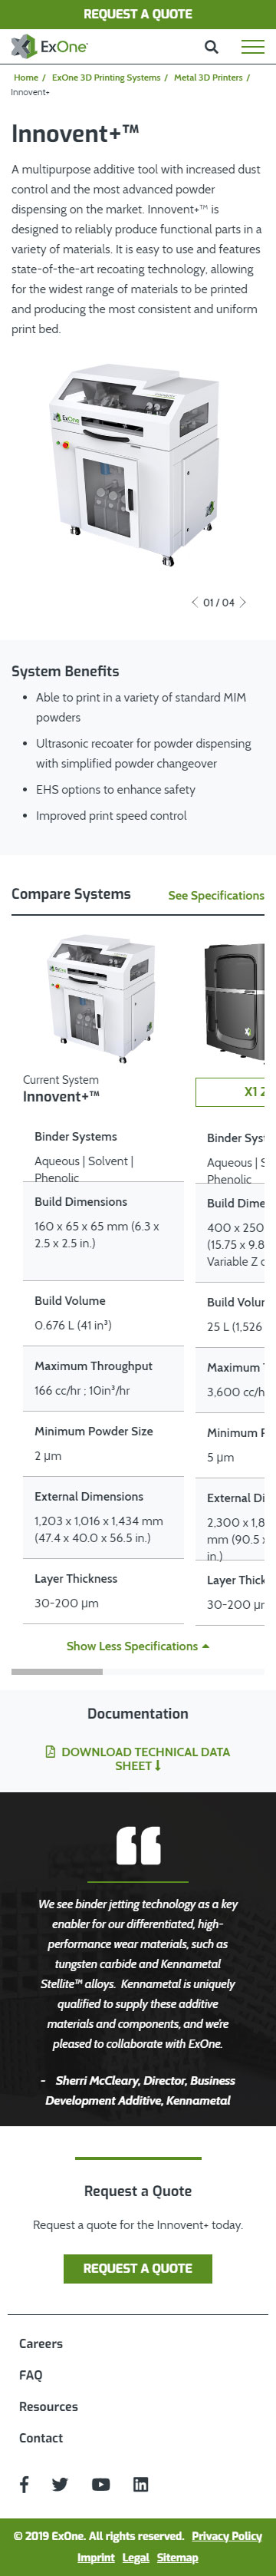This screenshot has height=2576, width=276.
Task: Open ExOne 3D Printing Systems breadcrumb
Action: pos(106,77)
